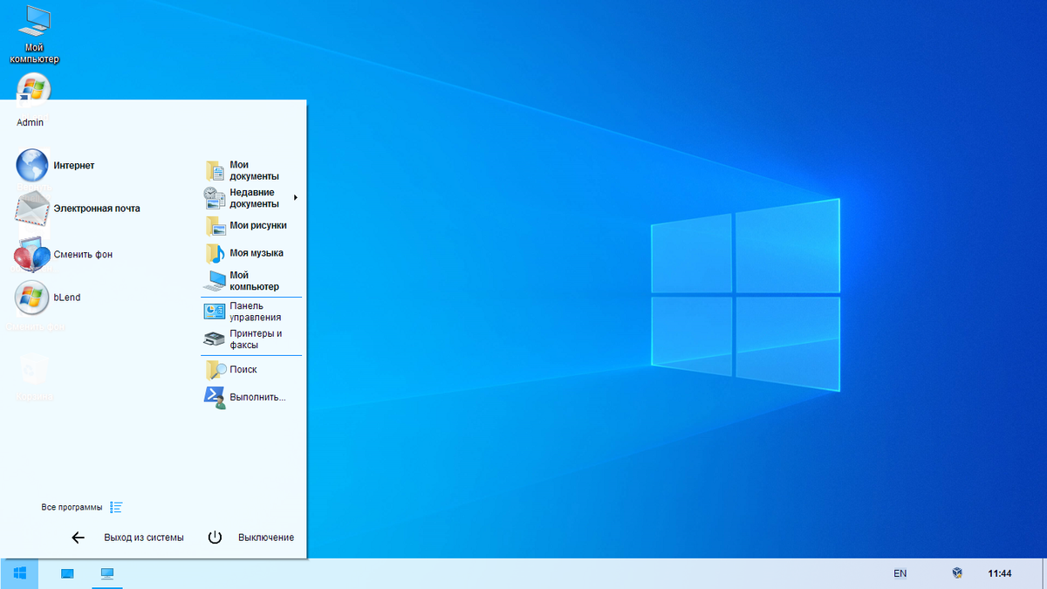Viewport: 1047px width, 589px height.
Task: Click active computer icon in taskbar
Action: click(x=107, y=573)
